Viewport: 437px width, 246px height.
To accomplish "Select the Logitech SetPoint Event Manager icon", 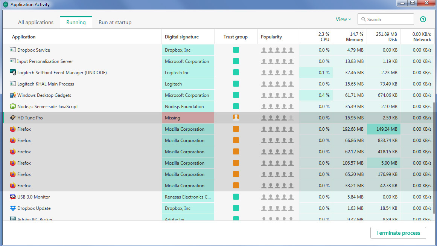I will click(12, 72).
